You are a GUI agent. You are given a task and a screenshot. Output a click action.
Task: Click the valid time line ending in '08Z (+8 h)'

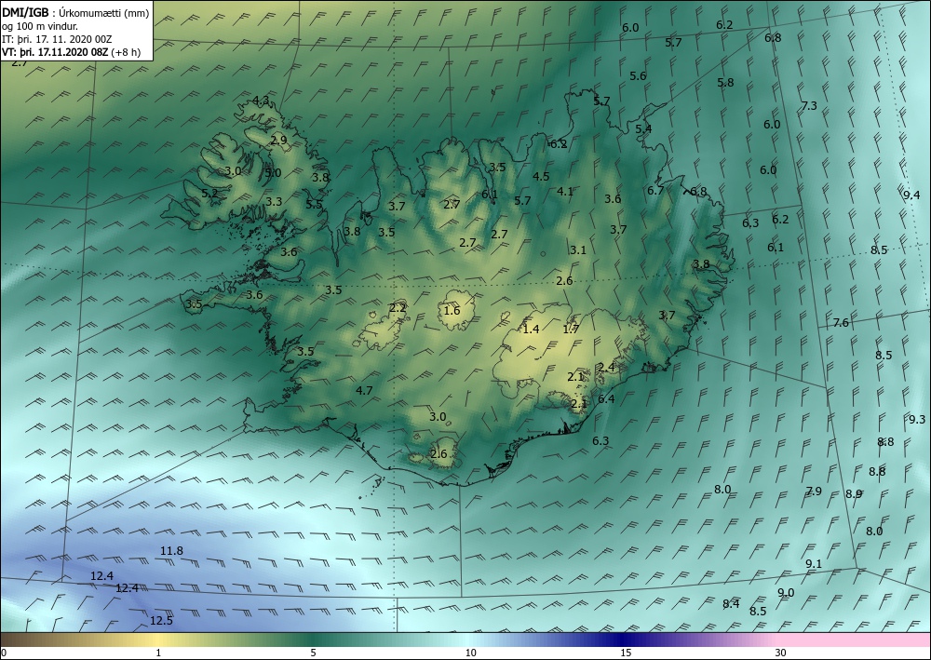coord(72,51)
